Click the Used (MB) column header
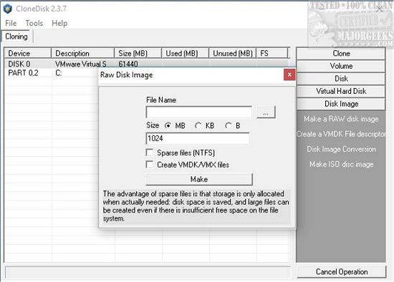 (185, 53)
